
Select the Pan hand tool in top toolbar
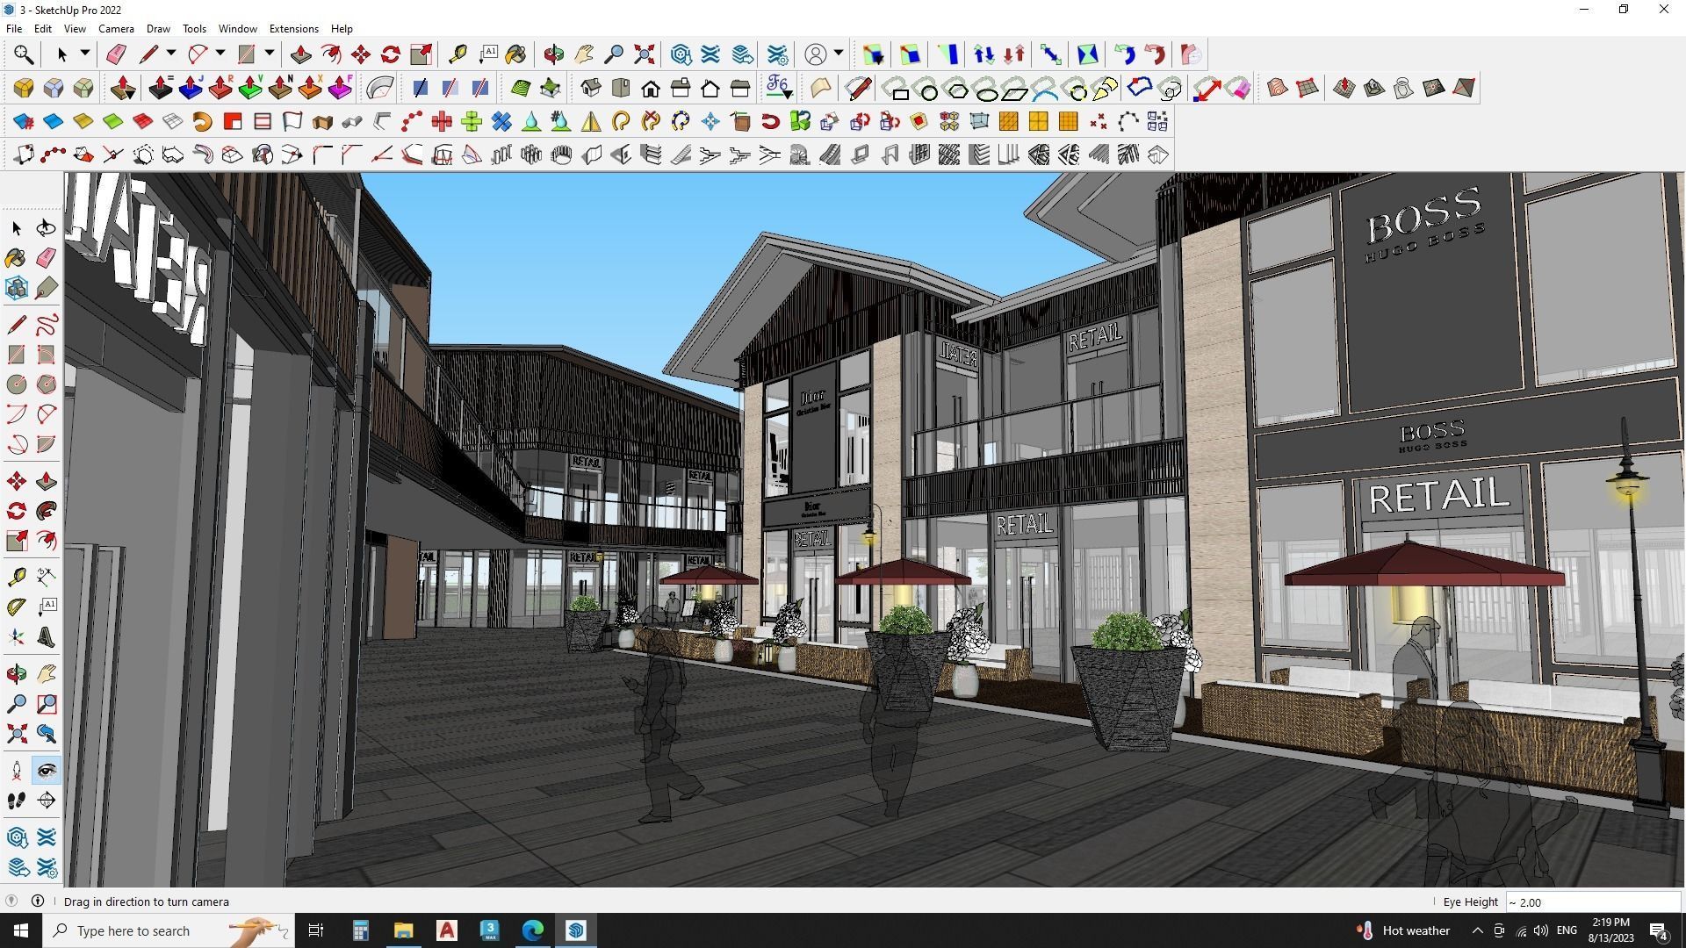(x=583, y=54)
